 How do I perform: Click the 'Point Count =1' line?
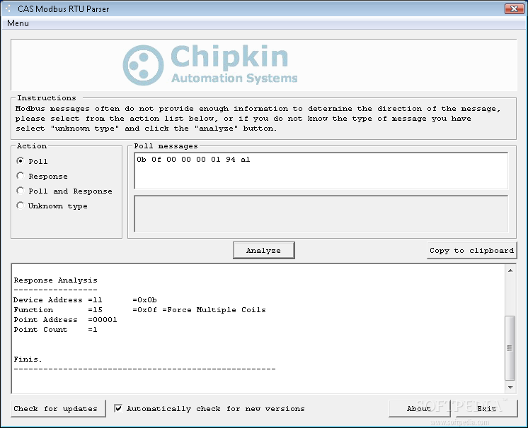56,330
